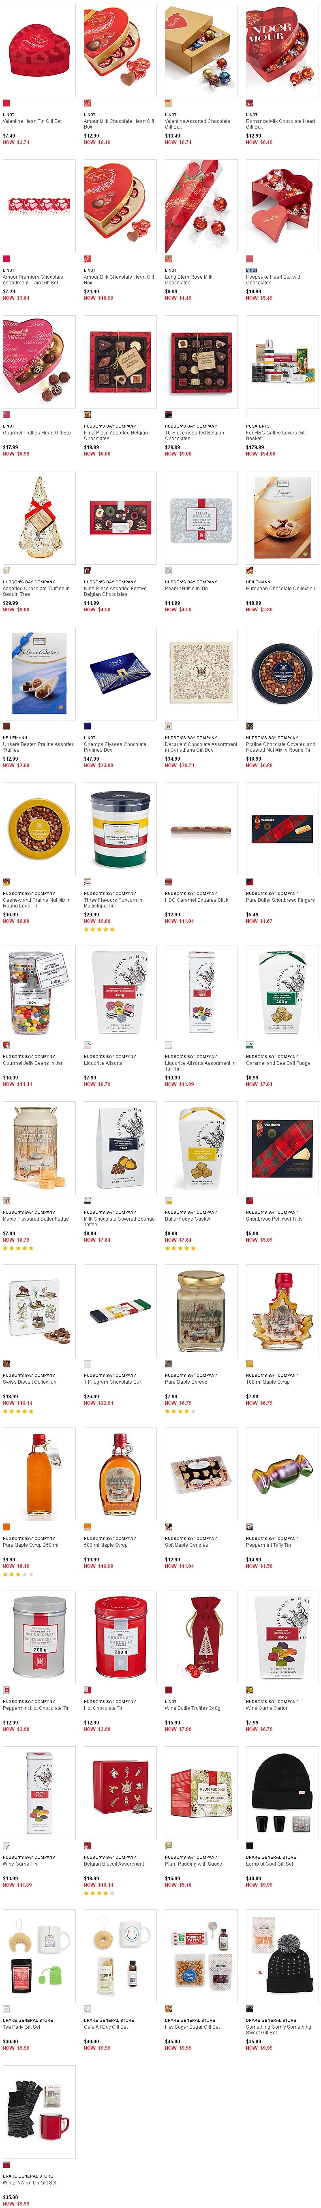This screenshot has height=2208, width=321.
Task: Open the black pom-pom toque gift set image
Action: 282,1956
